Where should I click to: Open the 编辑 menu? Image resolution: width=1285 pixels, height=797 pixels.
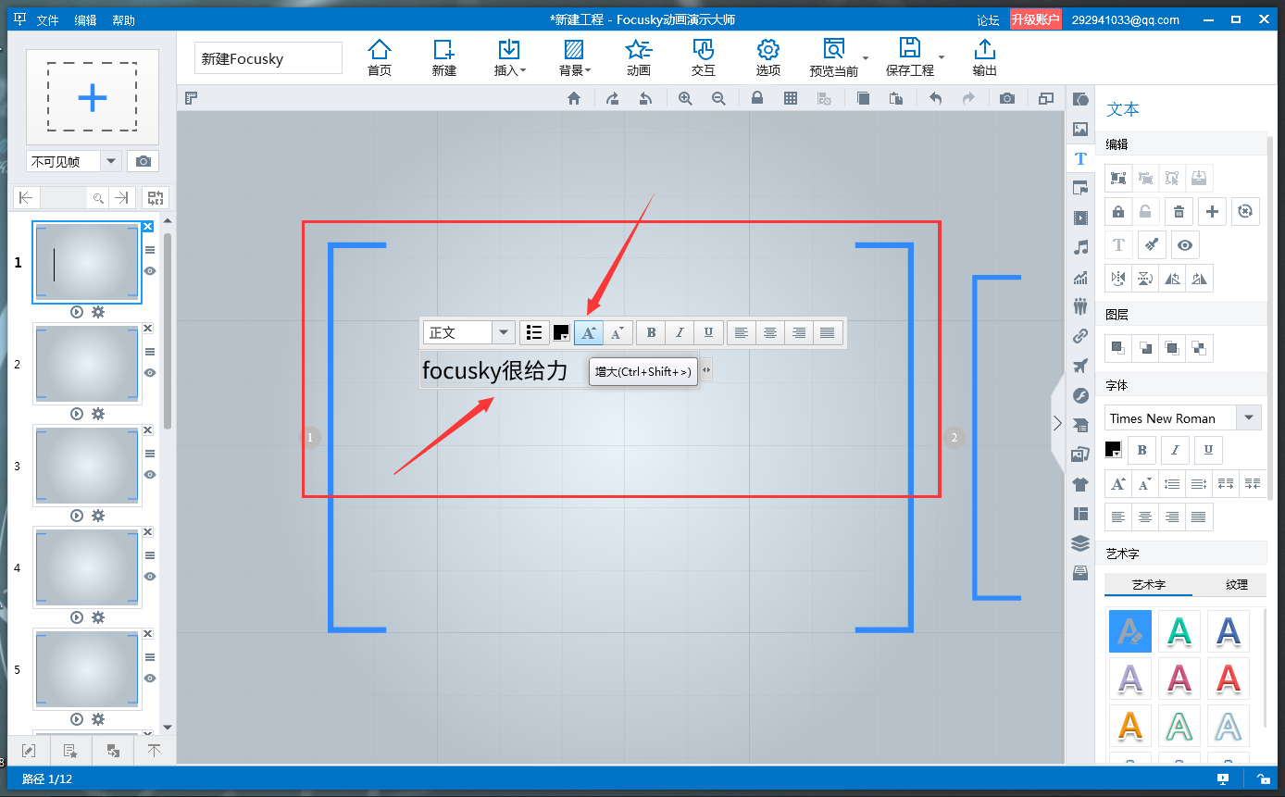coord(85,20)
